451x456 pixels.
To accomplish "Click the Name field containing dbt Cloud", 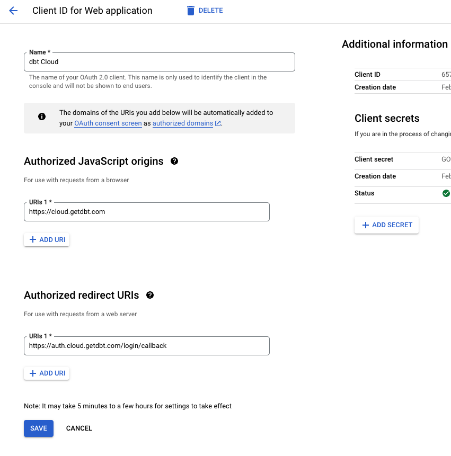I will click(x=159, y=61).
